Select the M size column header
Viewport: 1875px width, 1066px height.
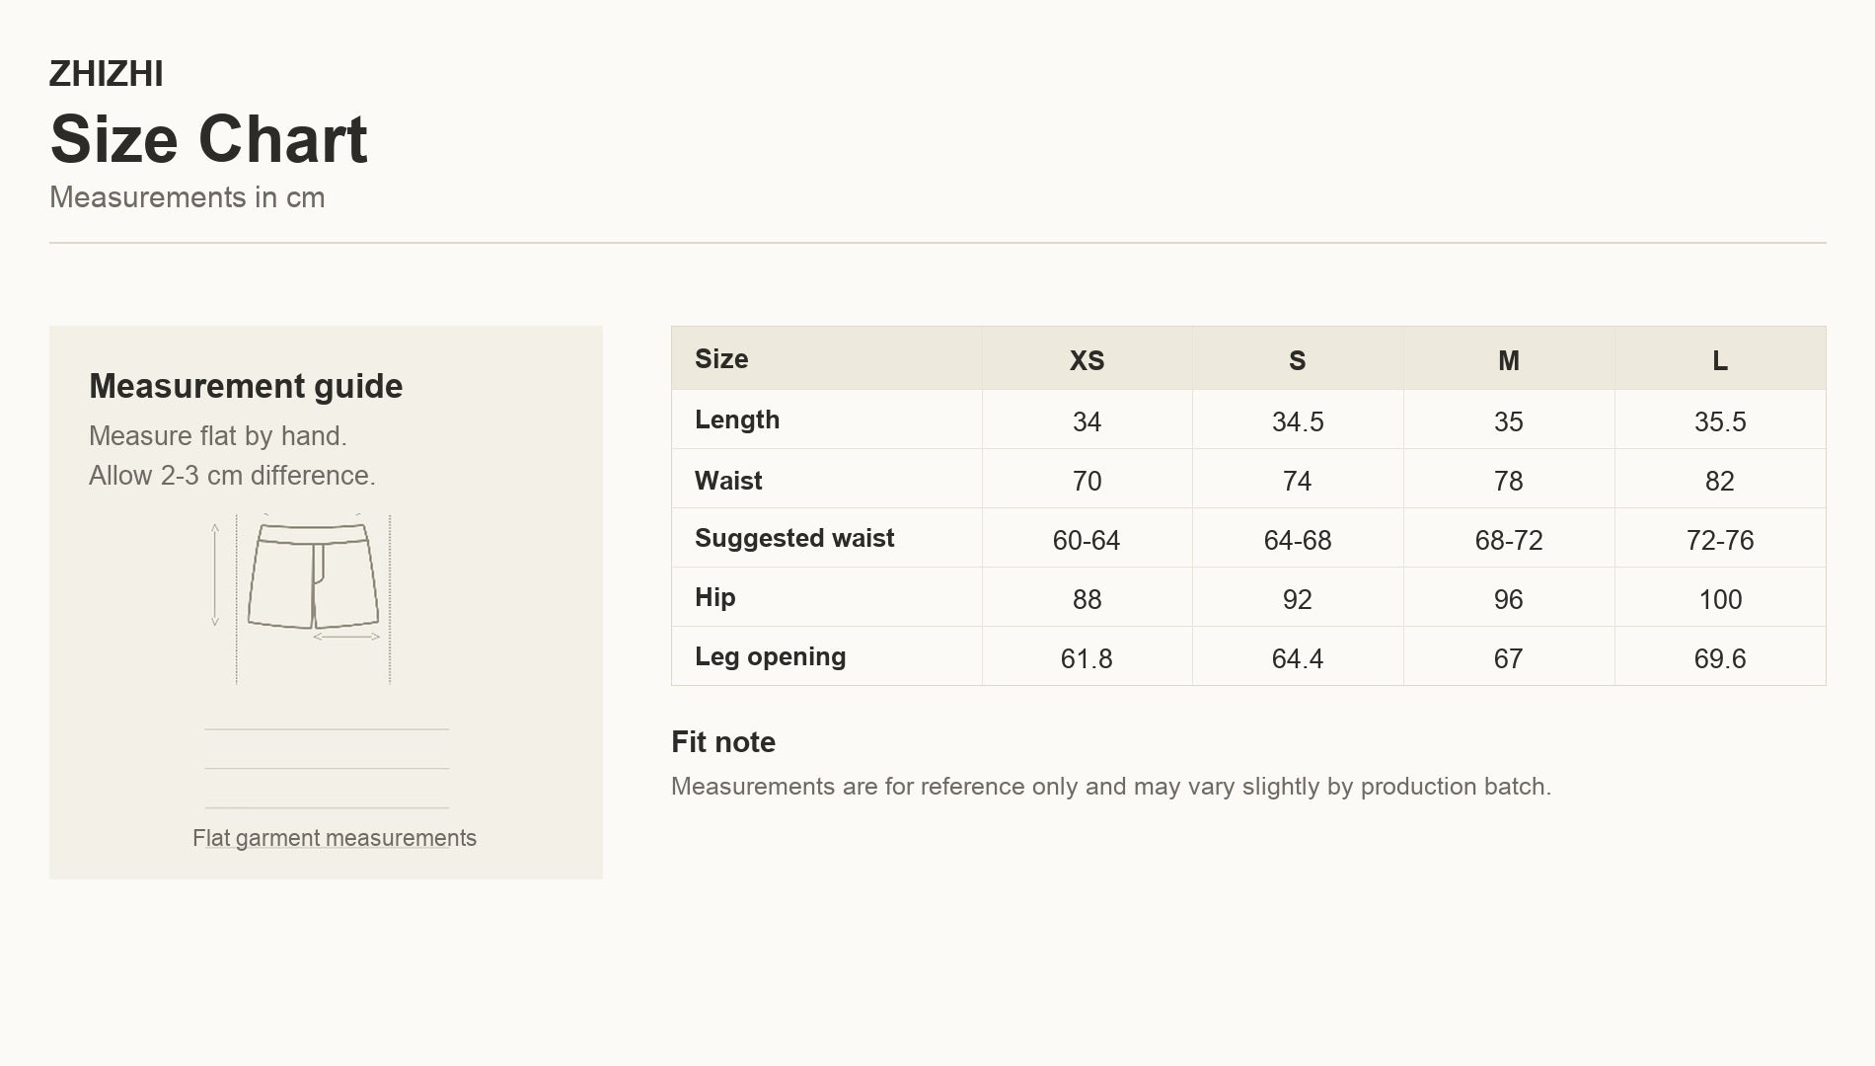(x=1509, y=360)
